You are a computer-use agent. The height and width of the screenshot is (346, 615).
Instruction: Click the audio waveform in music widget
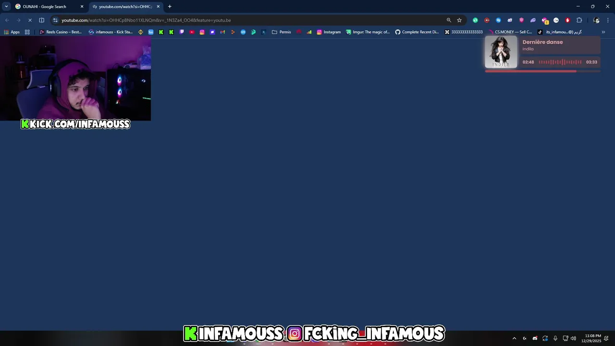pos(560,62)
